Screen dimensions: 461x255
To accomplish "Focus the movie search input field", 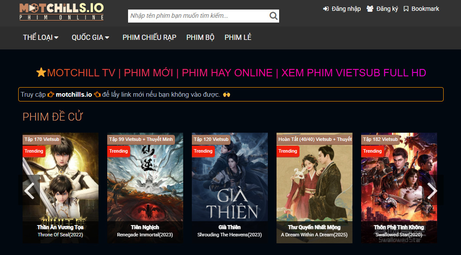I will pos(198,16).
